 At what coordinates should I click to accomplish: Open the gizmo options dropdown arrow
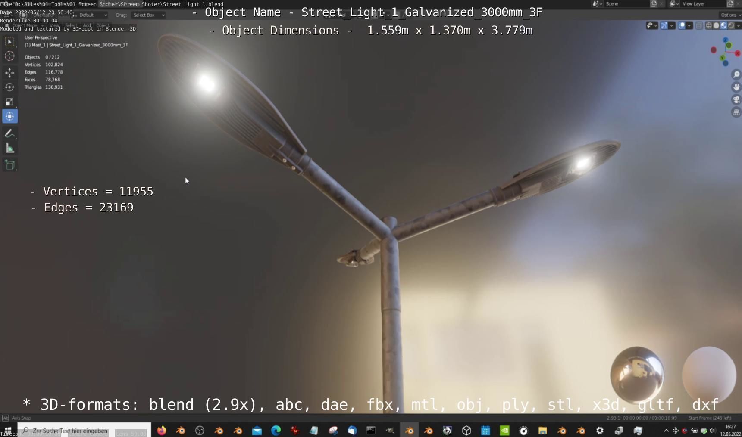pos(671,25)
